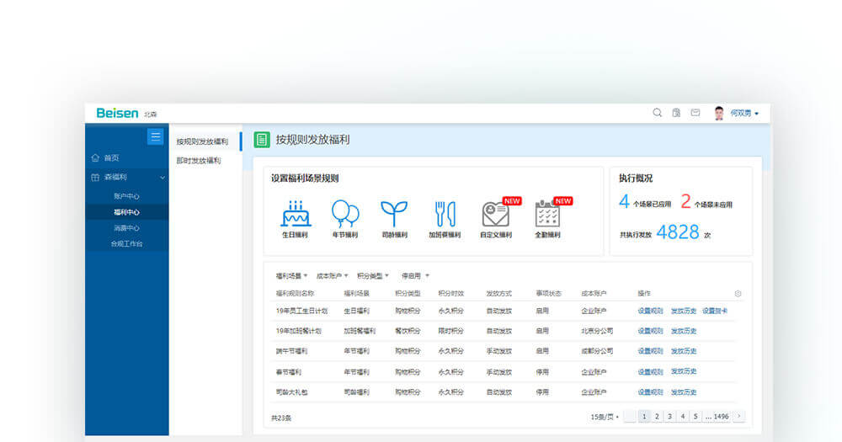Open the search magnifier icon
Image resolution: width=842 pixels, height=442 pixels.
click(658, 113)
